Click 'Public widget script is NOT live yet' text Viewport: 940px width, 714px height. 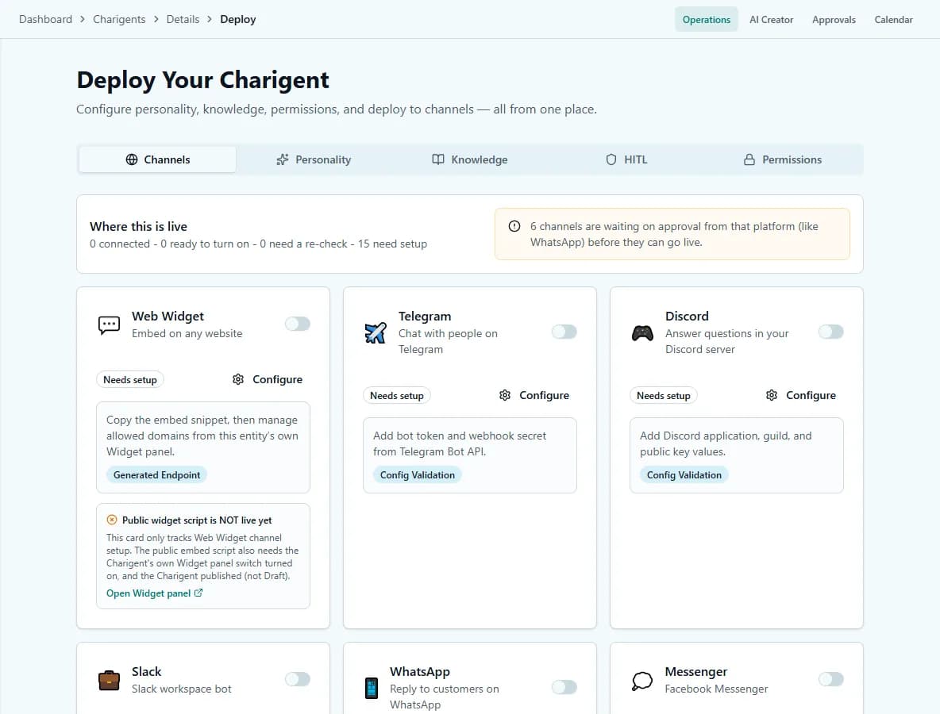point(197,520)
